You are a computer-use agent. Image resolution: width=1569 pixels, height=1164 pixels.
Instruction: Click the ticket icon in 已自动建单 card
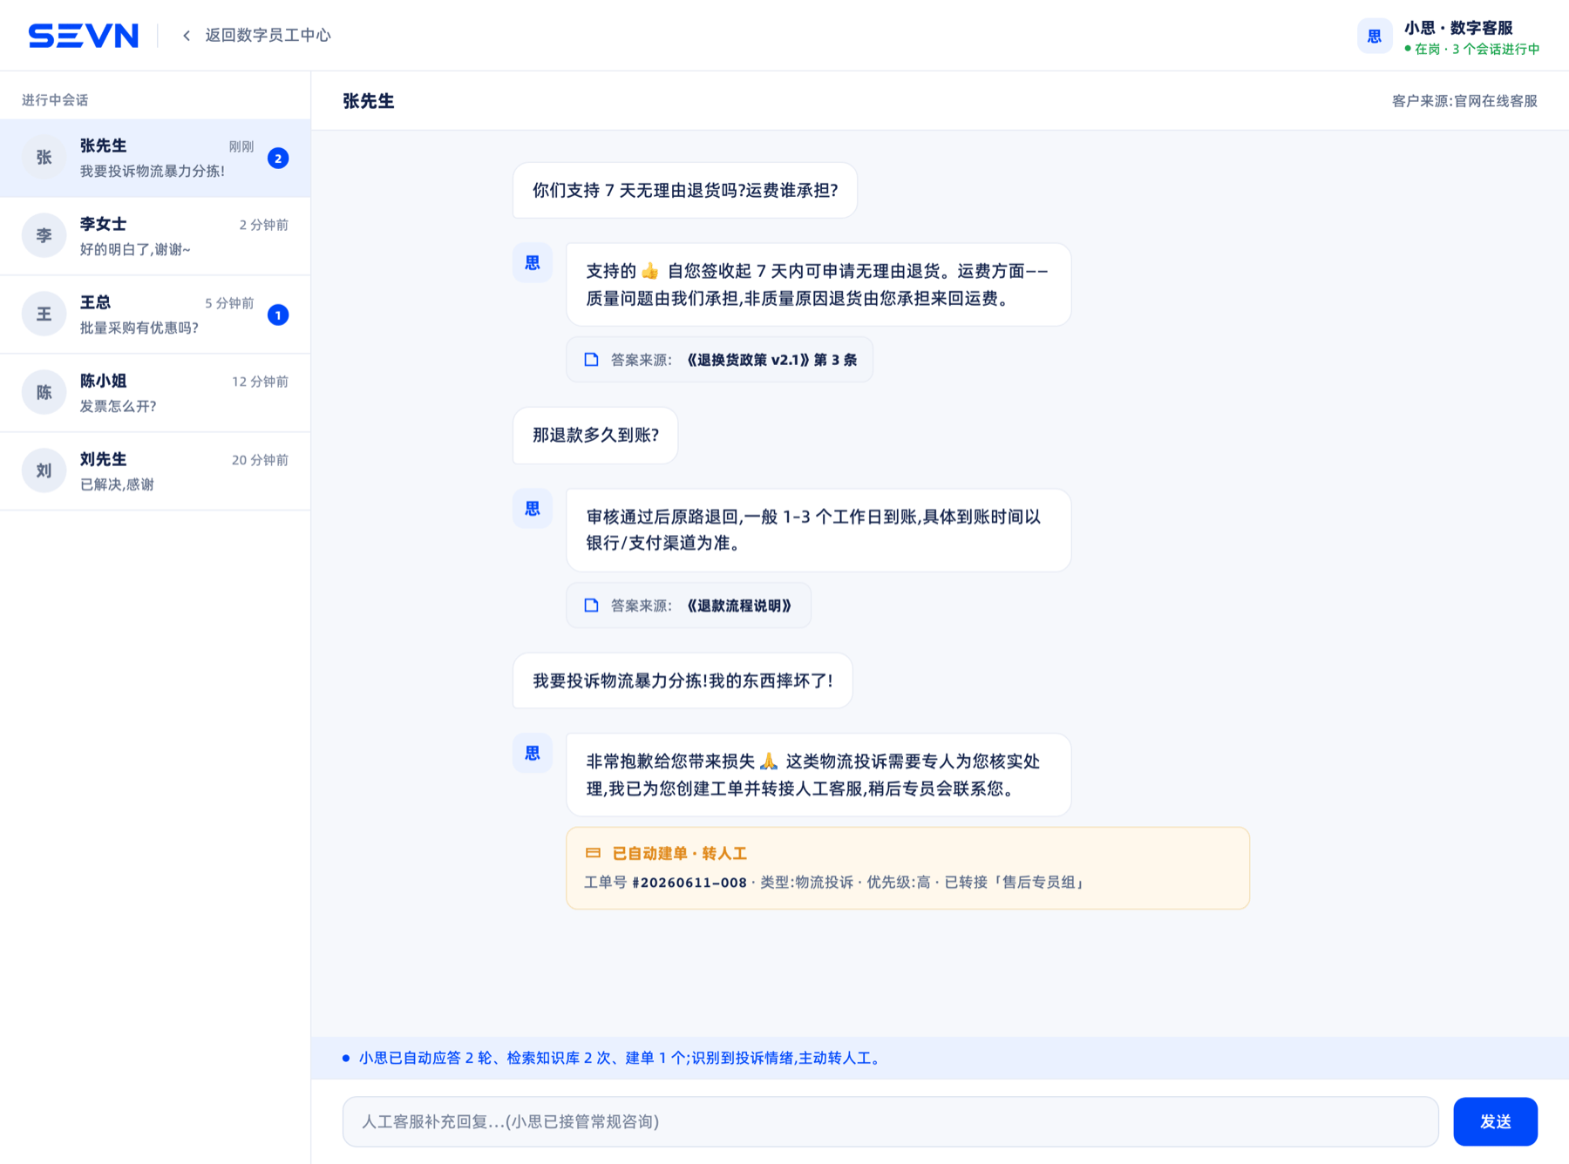pos(593,853)
